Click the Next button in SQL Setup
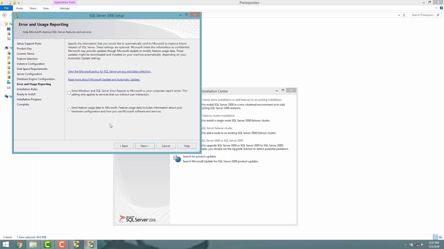Viewport: 444px width, 249px height. 145,146
